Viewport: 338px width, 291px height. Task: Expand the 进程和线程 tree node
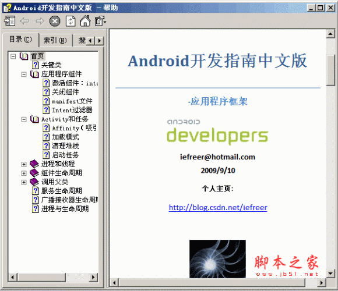[24, 165]
